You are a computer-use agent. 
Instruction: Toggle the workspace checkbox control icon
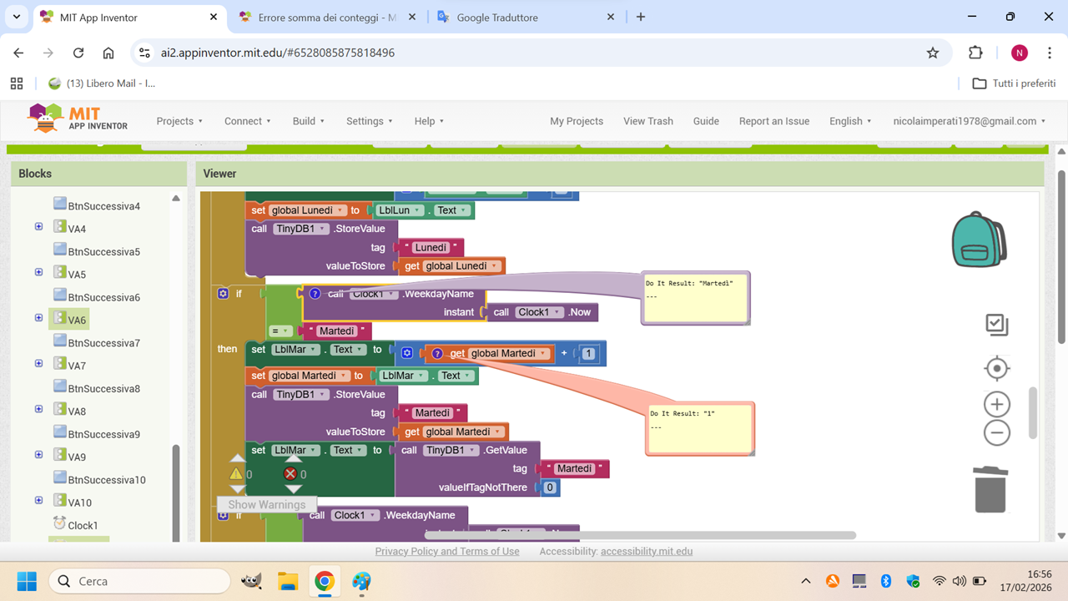tap(996, 325)
